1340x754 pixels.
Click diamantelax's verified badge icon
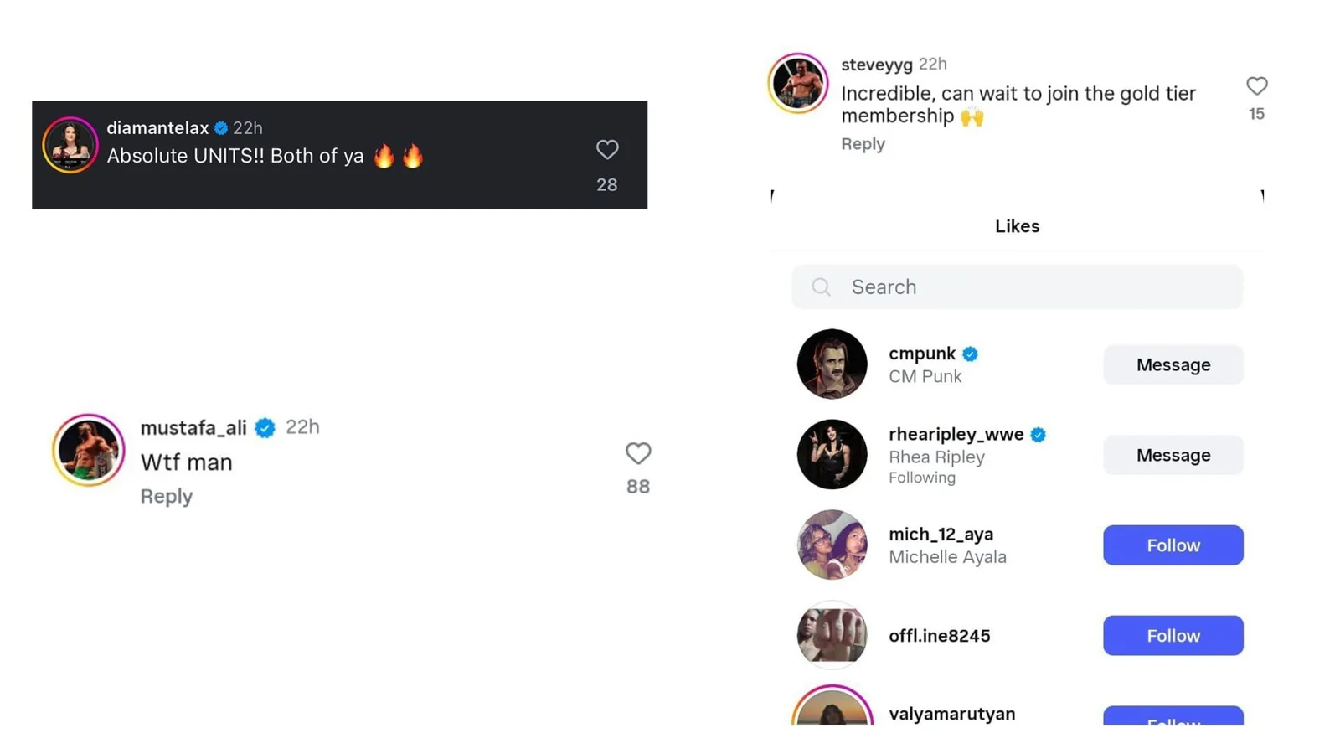221,128
